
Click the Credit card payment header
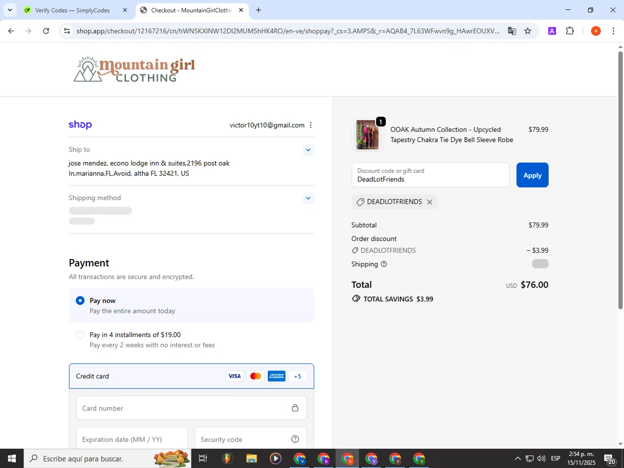click(x=191, y=376)
